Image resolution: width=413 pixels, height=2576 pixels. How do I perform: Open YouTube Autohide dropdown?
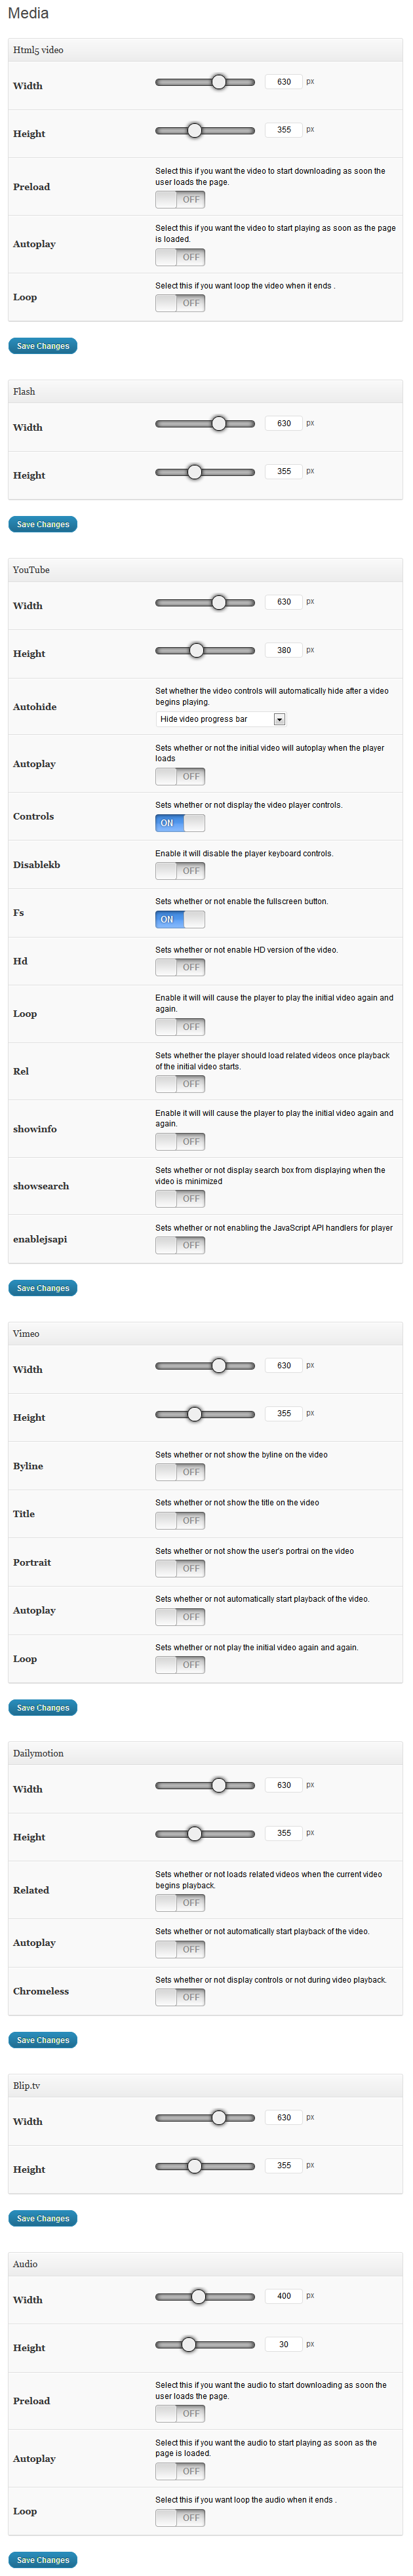click(221, 719)
